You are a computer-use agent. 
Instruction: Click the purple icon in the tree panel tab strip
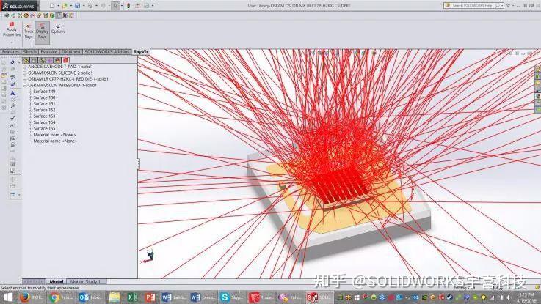point(50,60)
